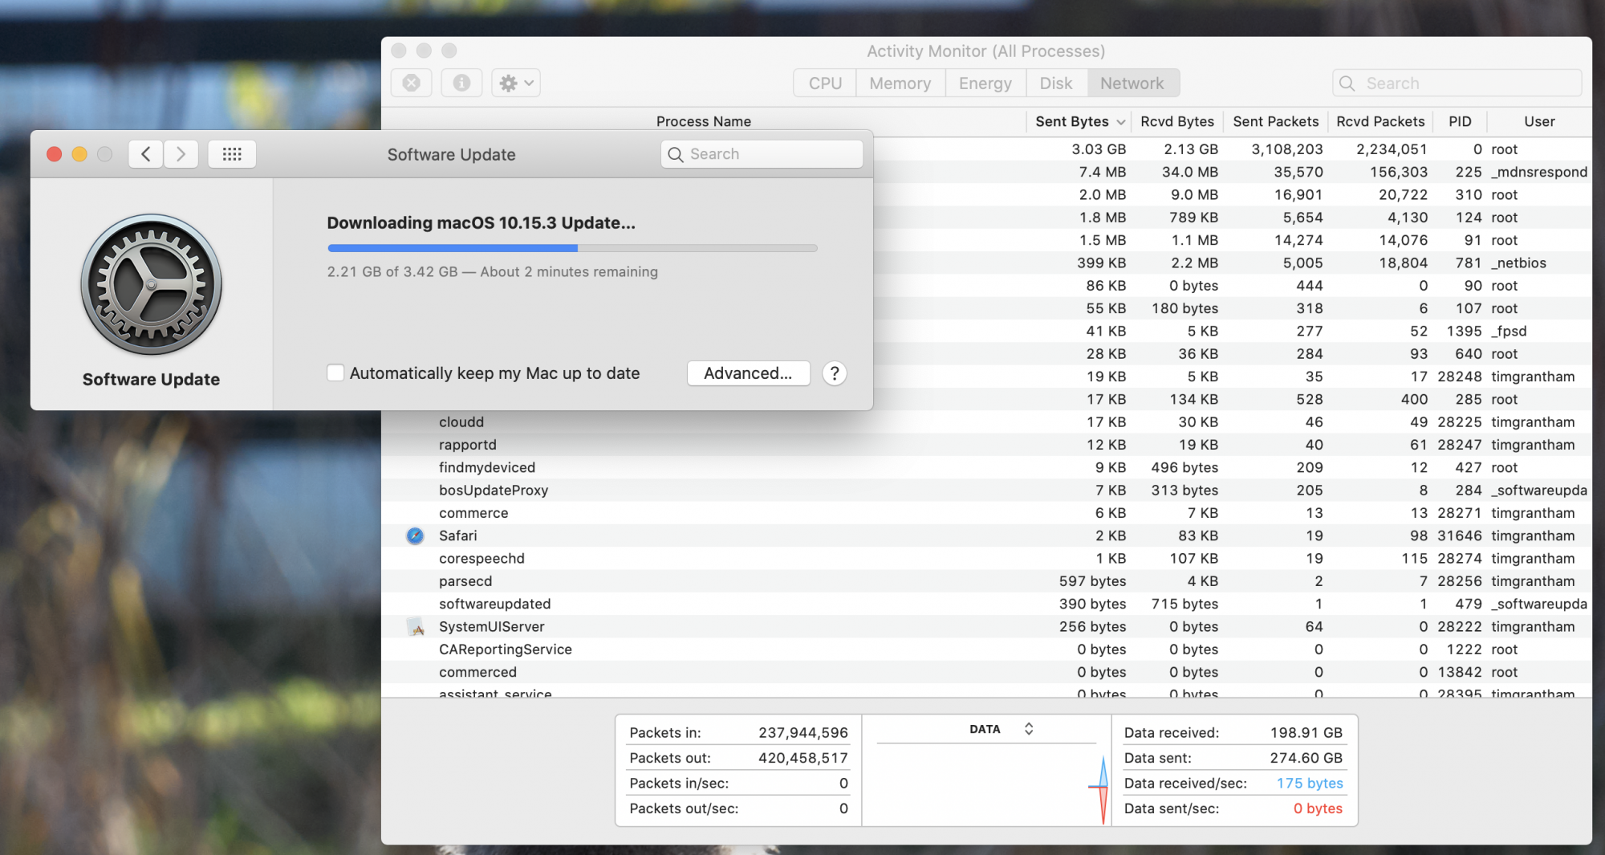Sort by Rcvd Bytes column
Viewport: 1605px width, 855px height.
tap(1177, 122)
